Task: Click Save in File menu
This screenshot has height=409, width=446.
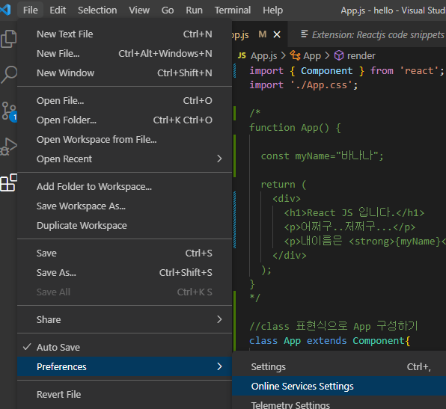Action: click(x=124, y=253)
